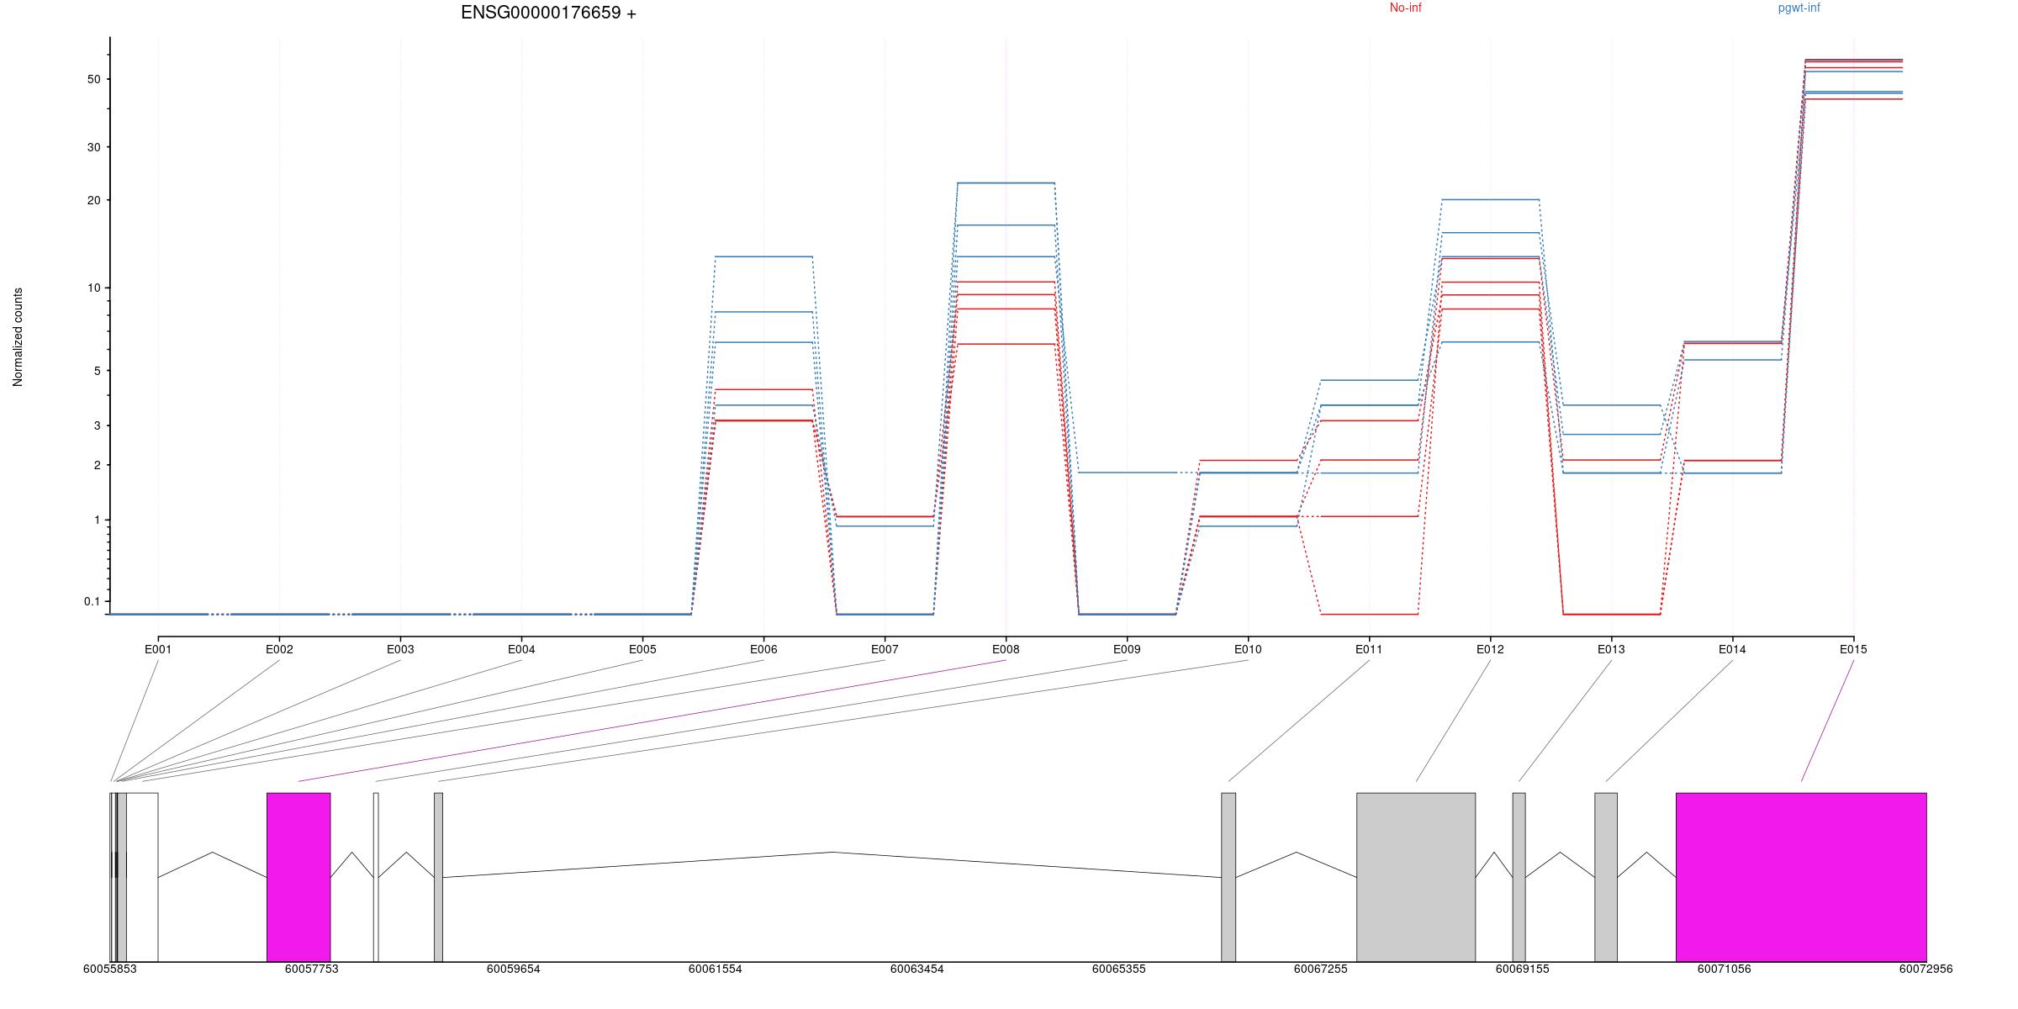
Task: Click the gene title ENSG00000176659 +
Action: click(x=548, y=13)
